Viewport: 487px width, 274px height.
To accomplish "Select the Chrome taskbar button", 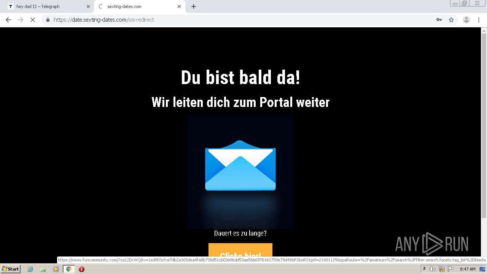I will pyautogui.click(x=68, y=269).
